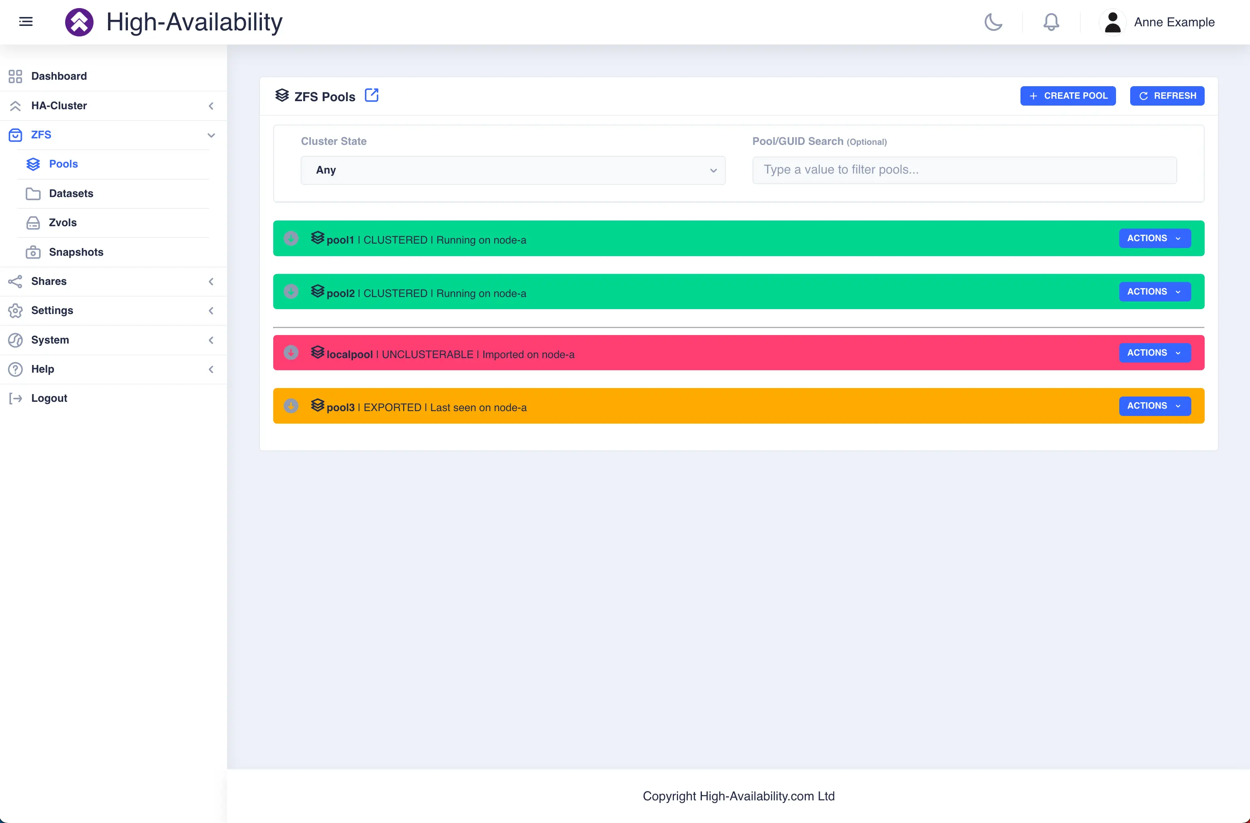
Task: Open Datasets in sidebar
Action: pos(71,193)
